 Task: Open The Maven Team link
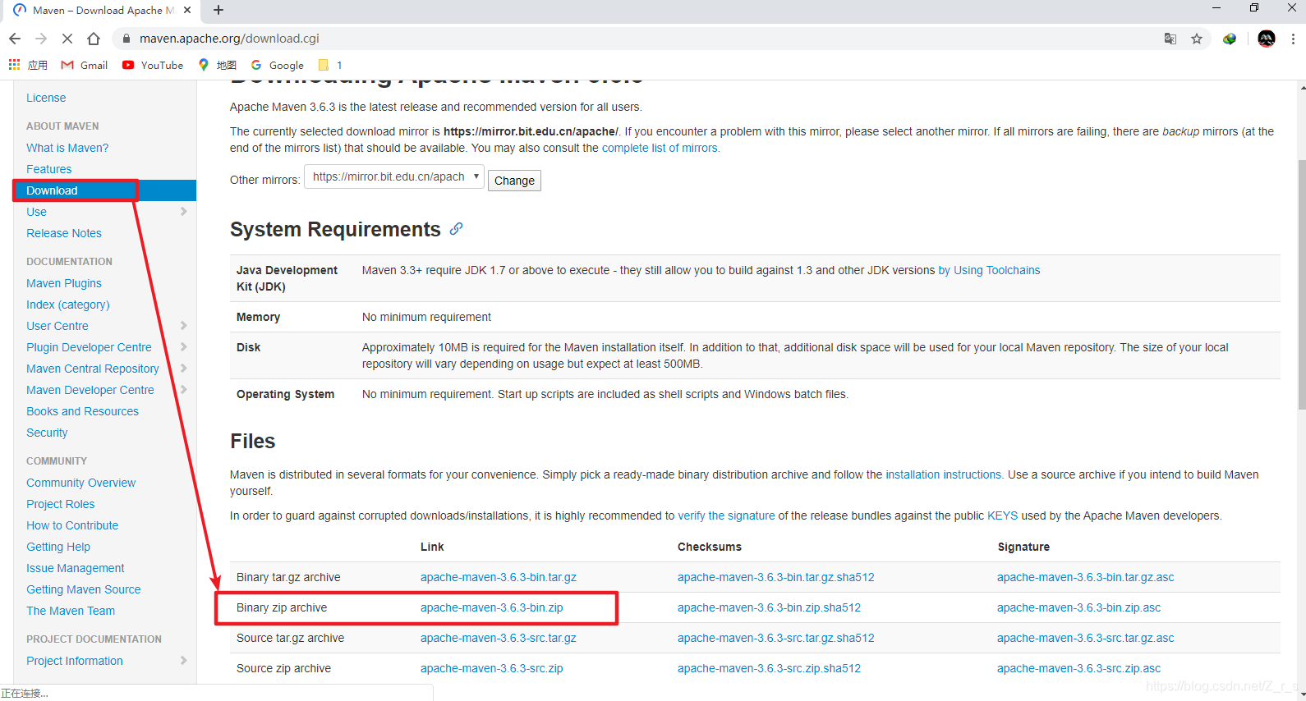point(71,611)
